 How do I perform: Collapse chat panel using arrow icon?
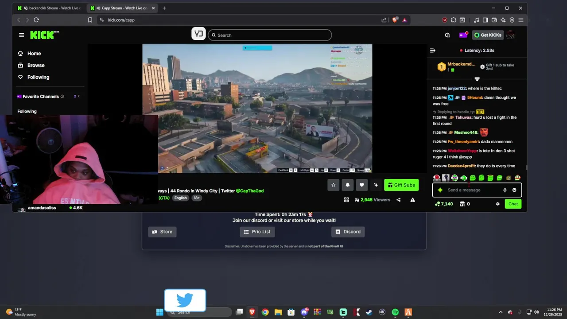(433, 51)
